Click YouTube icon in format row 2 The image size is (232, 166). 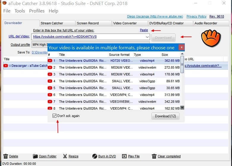pos(50,67)
